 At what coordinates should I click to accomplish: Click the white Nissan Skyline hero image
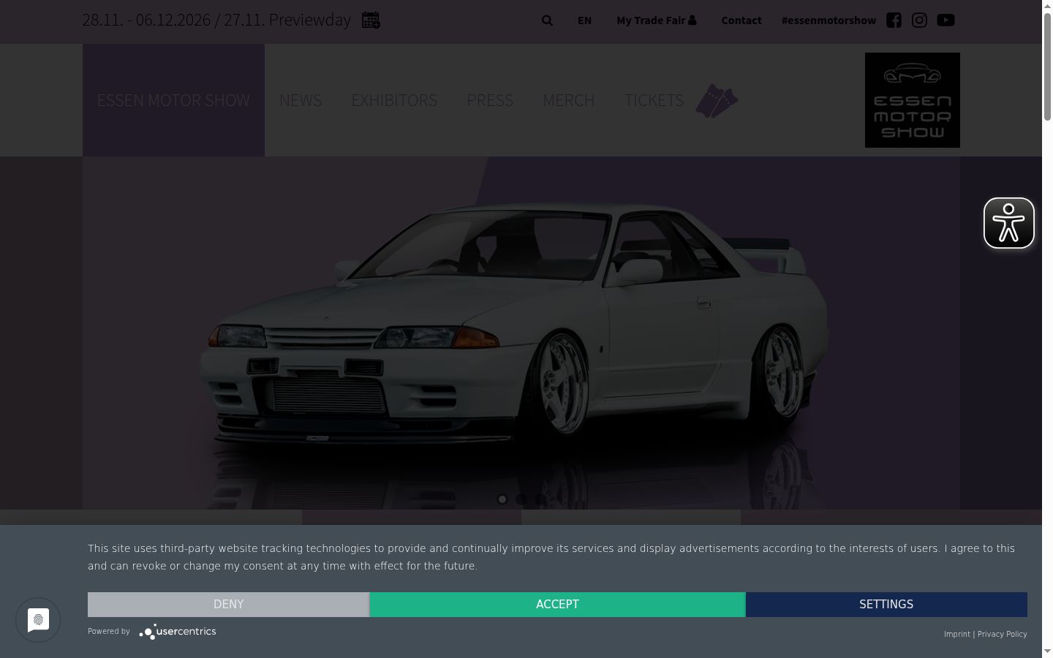tap(521, 333)
